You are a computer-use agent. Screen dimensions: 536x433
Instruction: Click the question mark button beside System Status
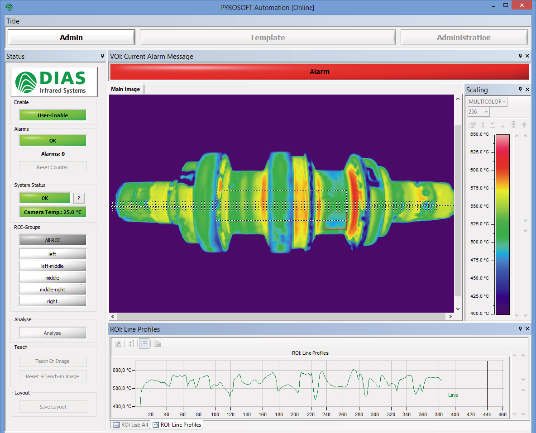(79, 198)
